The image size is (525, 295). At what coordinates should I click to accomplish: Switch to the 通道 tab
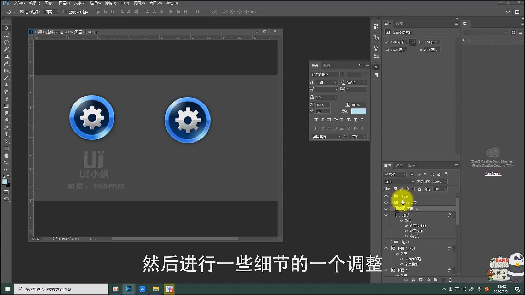[399, 165]
